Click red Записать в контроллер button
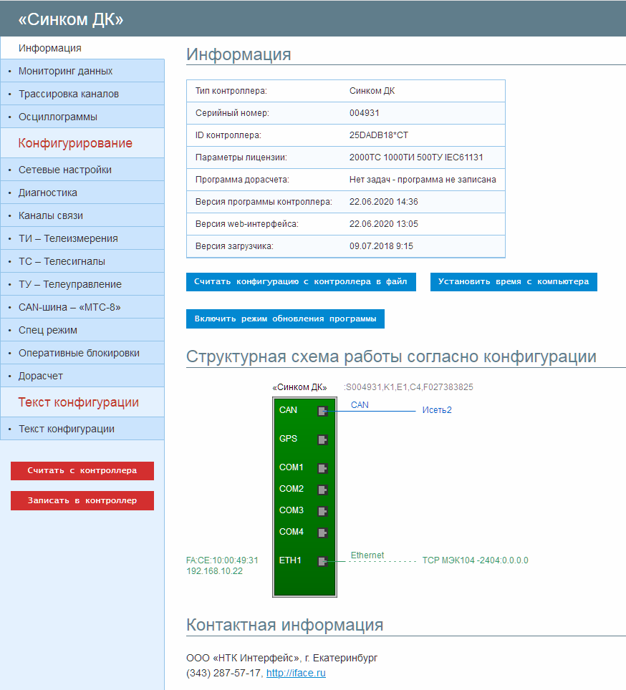 point(82,501)
